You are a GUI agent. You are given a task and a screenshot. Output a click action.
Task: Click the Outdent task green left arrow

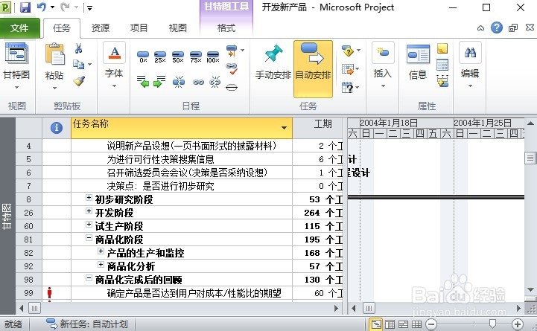click(143, 82)
